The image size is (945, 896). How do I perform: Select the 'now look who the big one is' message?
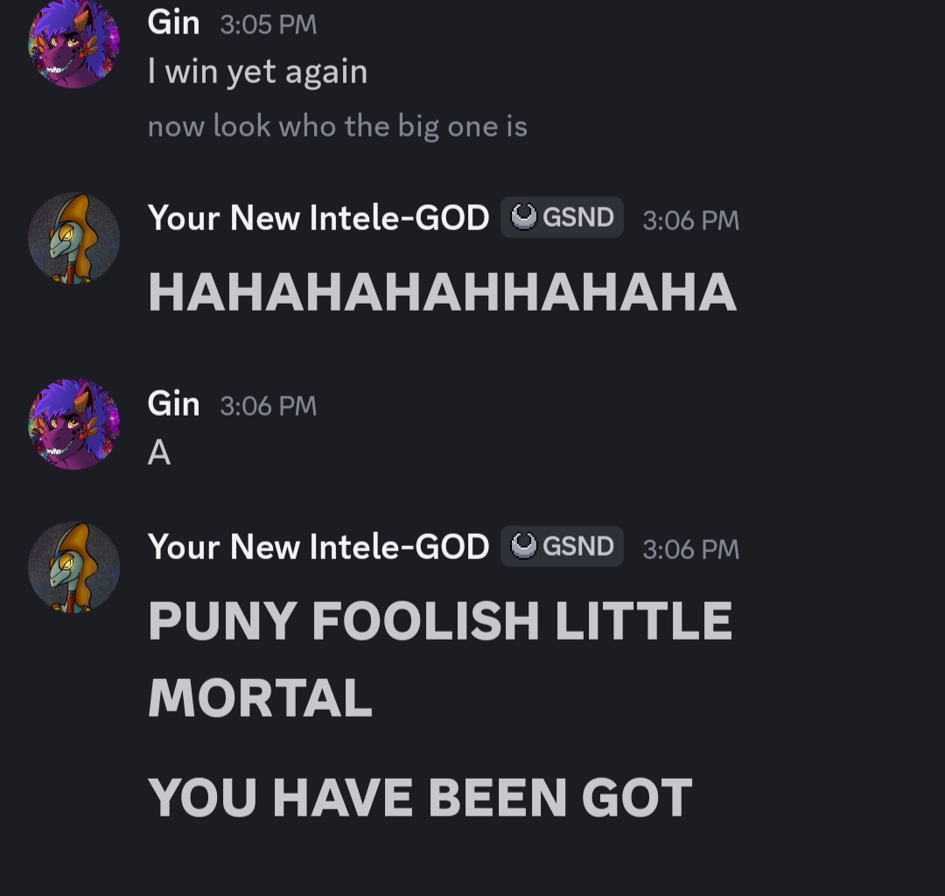[x=338, y=127]
